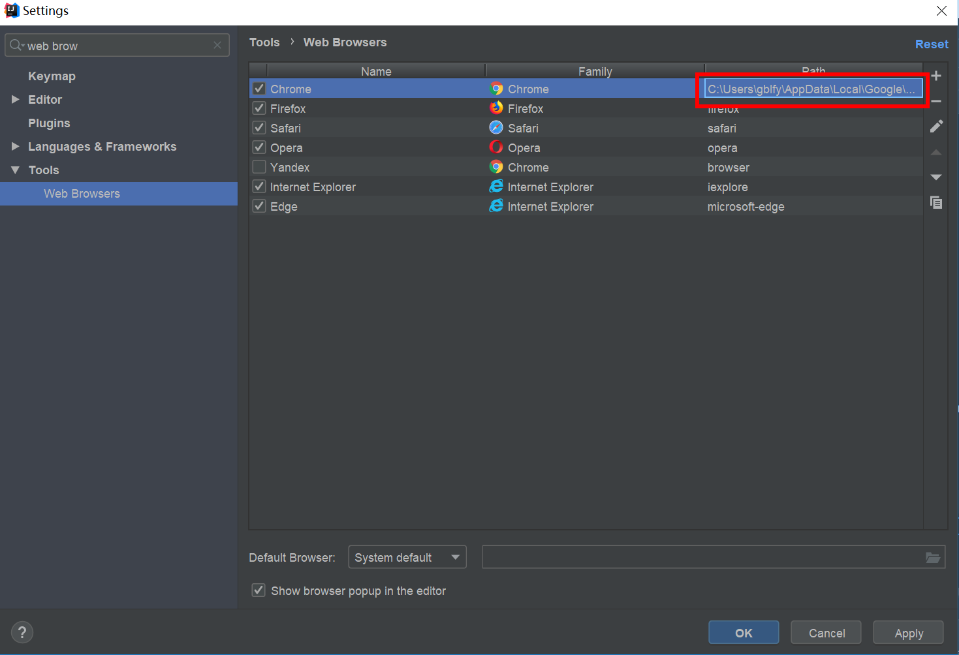Click Safari family icon
The width and height of the screenshot is (959, 655).
point(496,128)
